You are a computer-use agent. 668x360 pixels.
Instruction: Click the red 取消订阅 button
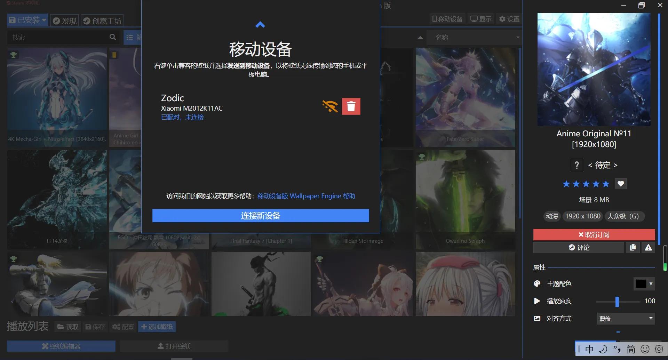pyautogui.click(x=594, y=235)
